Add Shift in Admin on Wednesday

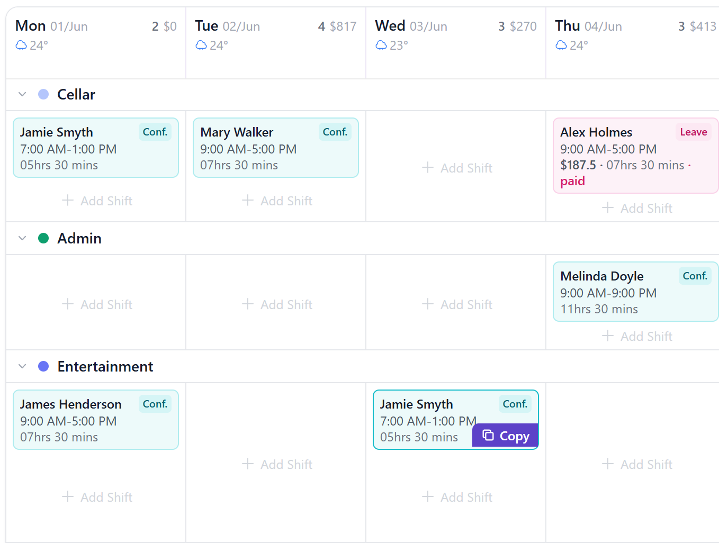tap(457, 304)
